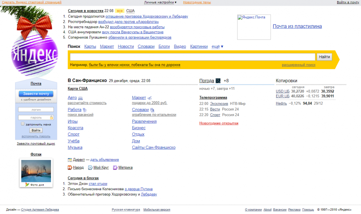Screen dimensions: 361x214
Task: Click the book icon next to Словари
Action: [x=152, y=110]
